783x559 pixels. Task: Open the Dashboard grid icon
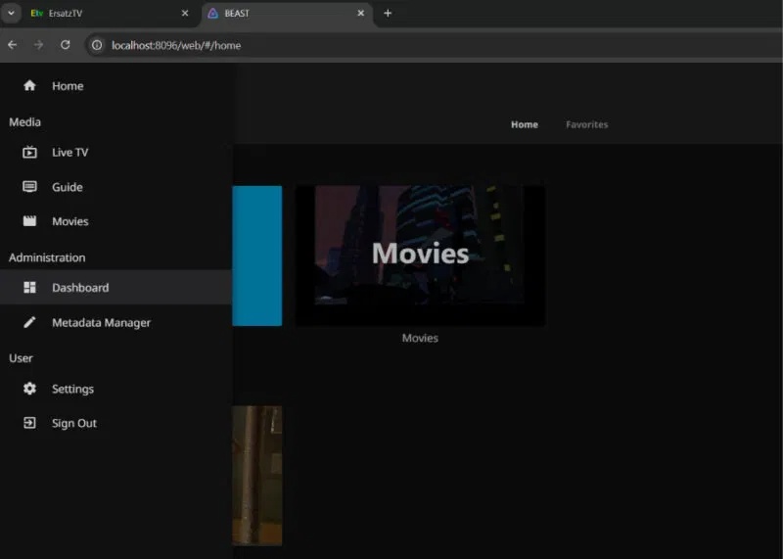29,288
